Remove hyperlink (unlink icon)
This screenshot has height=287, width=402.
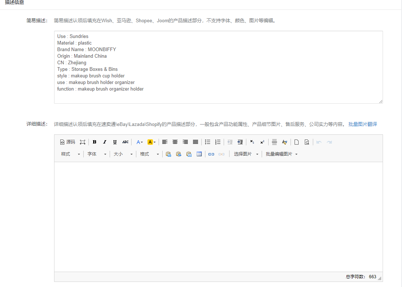click(x=221, y=154)
